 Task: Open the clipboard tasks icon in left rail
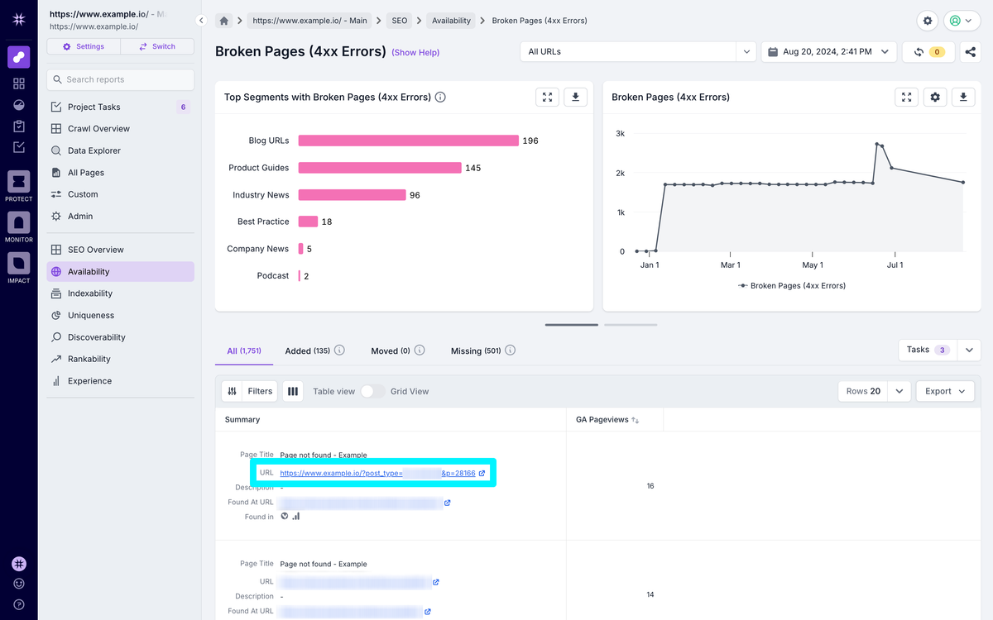coord(18,126)
